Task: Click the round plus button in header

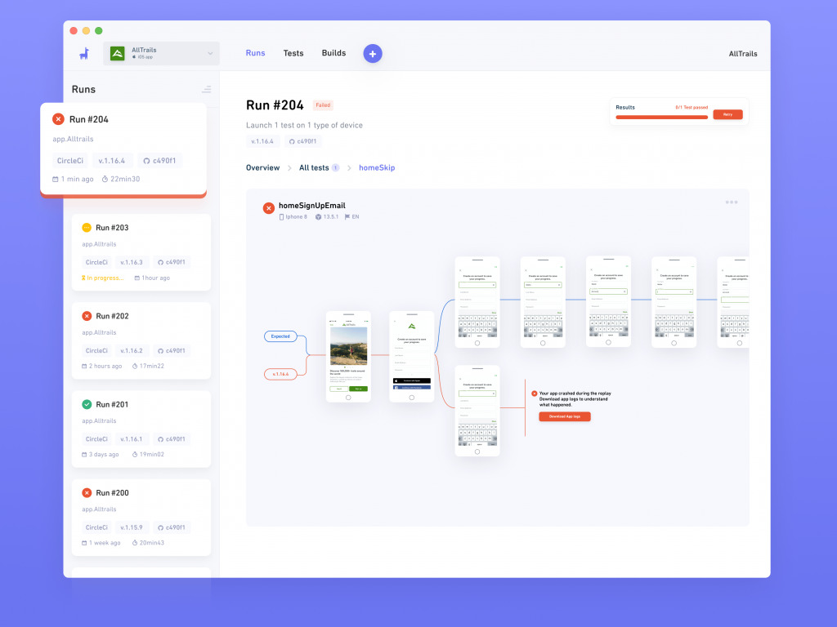Action: click(x=373, y=53)
